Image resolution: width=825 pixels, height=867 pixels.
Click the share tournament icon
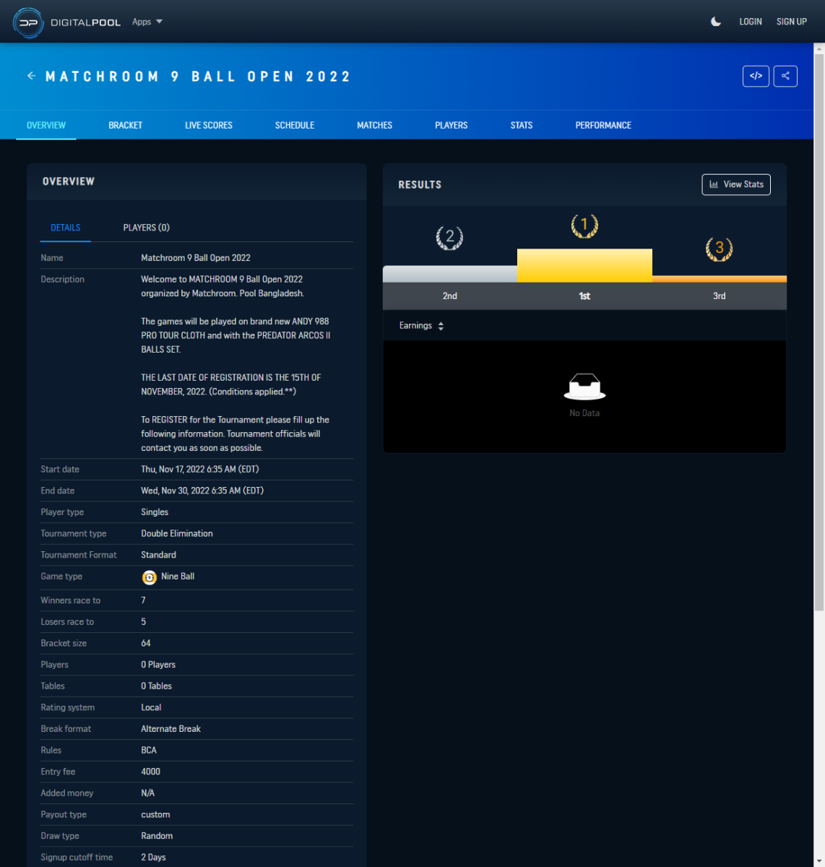point(785,76)
